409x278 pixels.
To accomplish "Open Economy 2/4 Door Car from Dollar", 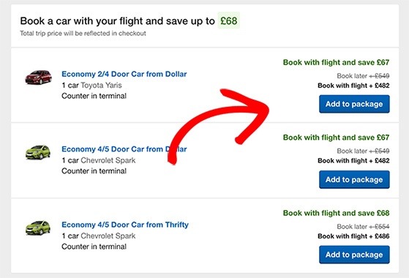I will coord(124,74).
